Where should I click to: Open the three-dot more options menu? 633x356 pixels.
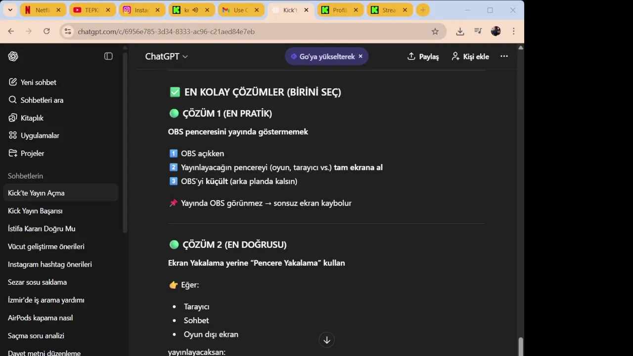pyautogui.click(x=504, y=56)
